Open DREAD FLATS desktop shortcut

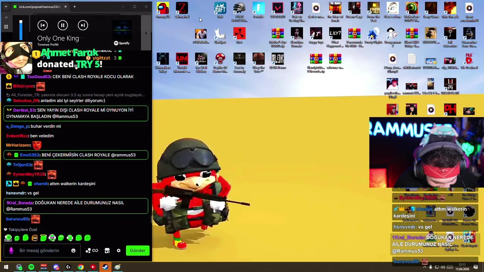click(450, 87)
